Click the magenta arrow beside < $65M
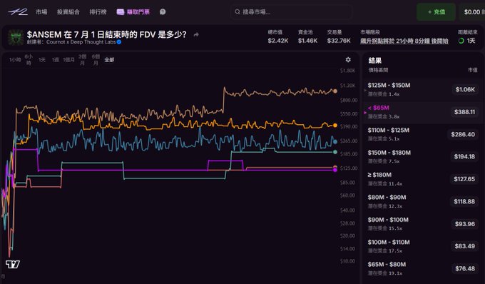Screen dimensions: 485x284 [x=365, y=113]
